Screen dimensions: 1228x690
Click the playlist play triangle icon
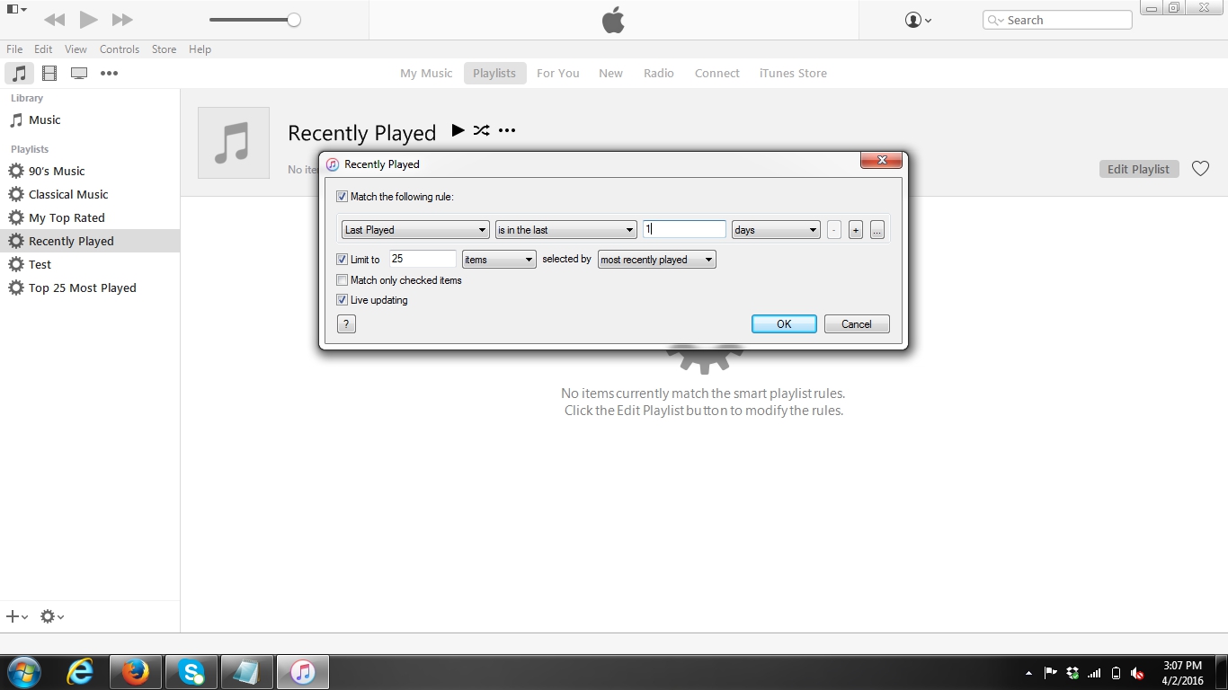pos(458,130)
